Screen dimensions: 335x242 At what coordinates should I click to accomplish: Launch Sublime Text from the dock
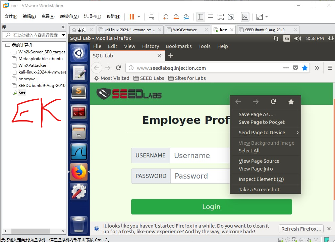(x=78, y=93)
